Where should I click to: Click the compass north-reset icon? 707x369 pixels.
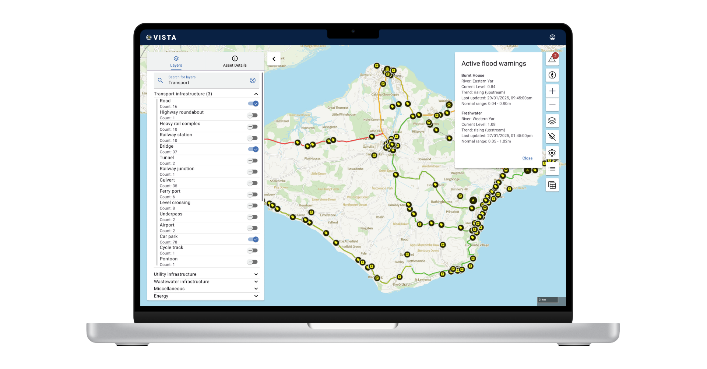[x=552, y=75]
